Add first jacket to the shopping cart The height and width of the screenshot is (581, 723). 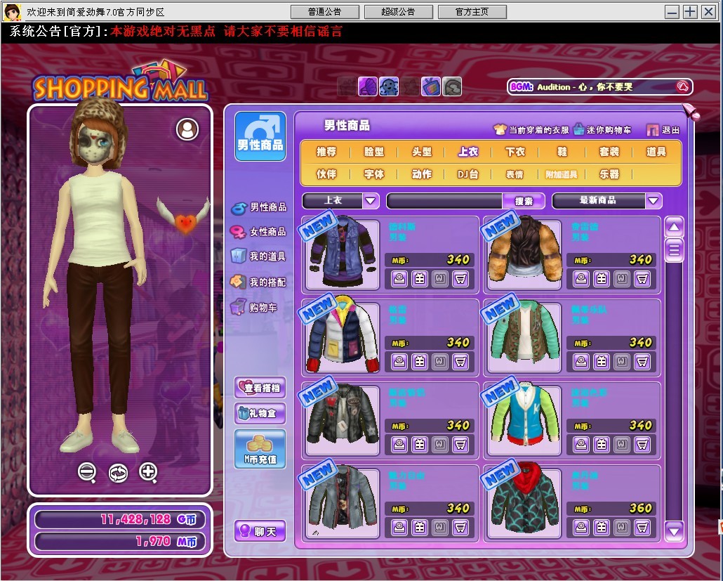[460, 279]
